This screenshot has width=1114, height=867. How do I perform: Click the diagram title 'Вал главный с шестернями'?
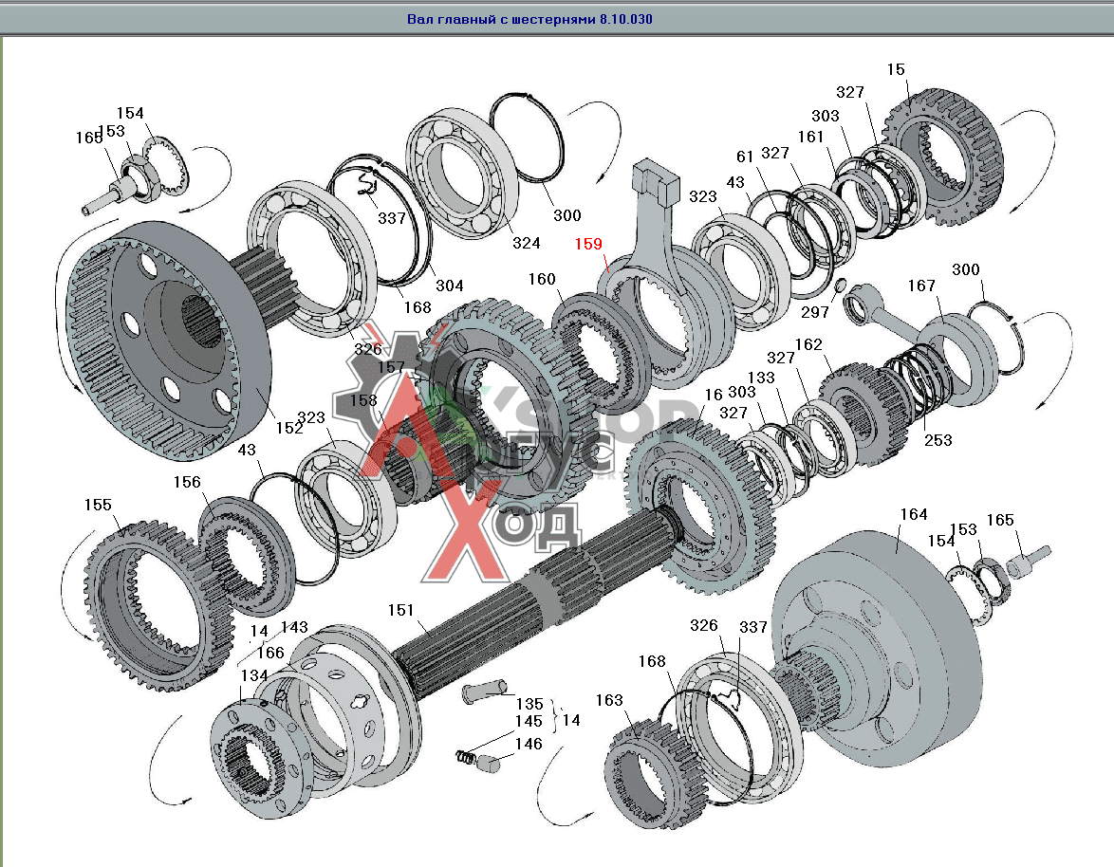529,19
